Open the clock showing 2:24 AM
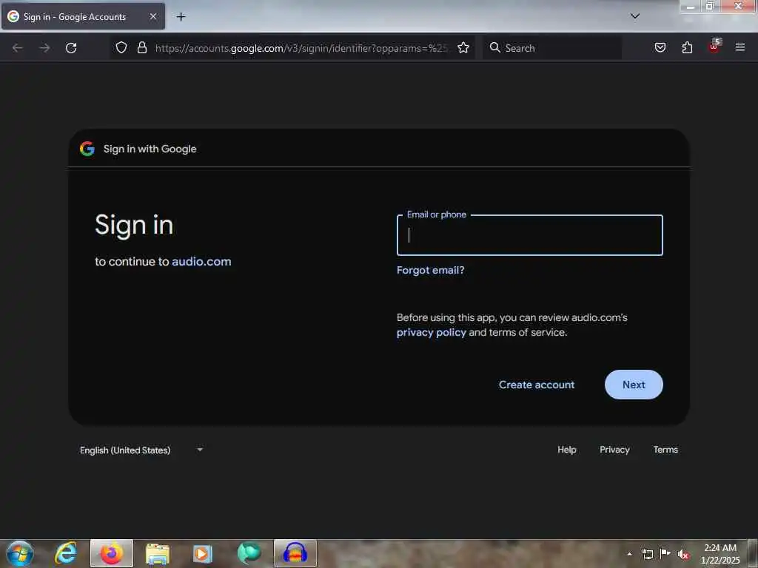This screenshot has height=568, width=758. click(x=720, y=554)
